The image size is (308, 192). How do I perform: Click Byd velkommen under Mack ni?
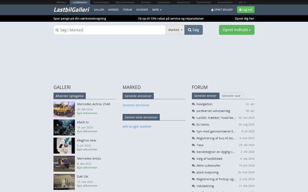coord(87,131)
